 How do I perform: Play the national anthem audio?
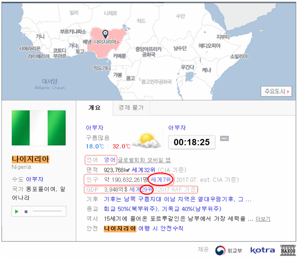click(x=16, y=211)
